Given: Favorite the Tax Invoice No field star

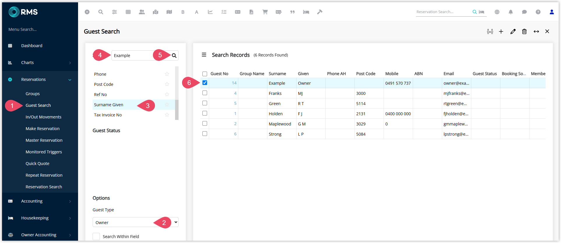Looking at the screenshot, I should click(167, 115).
